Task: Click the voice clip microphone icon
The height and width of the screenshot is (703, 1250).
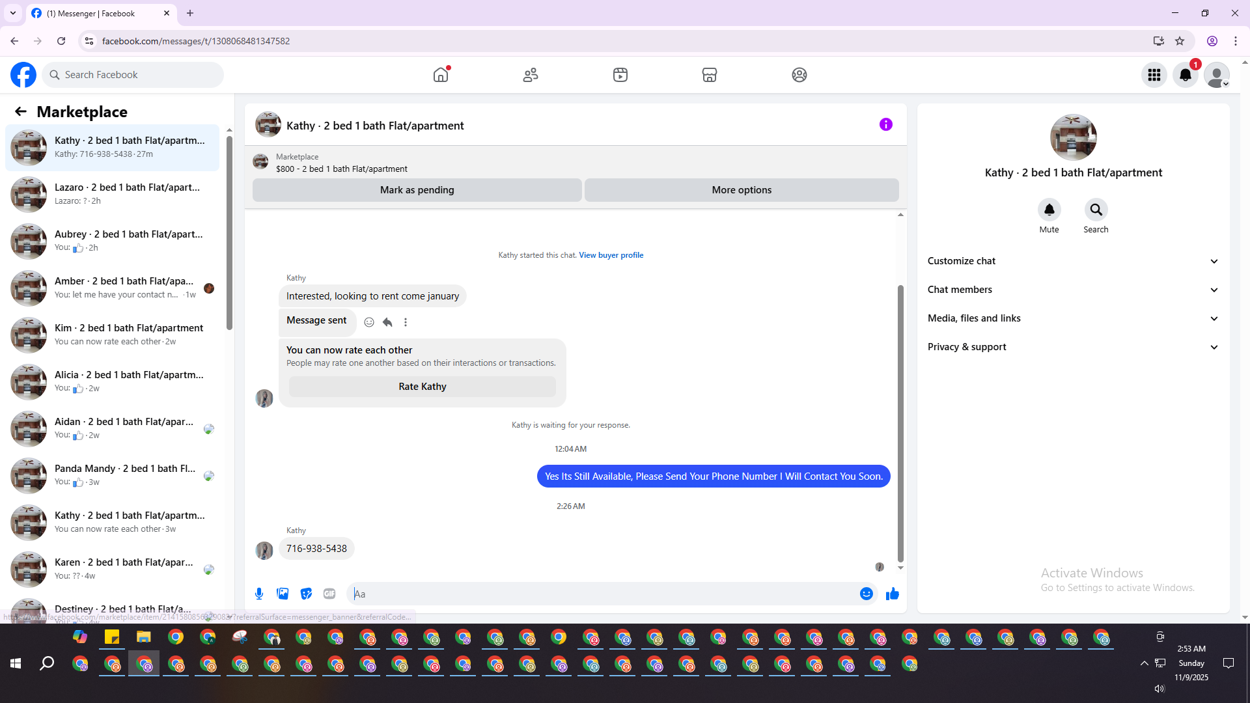Action: click(x=259, y=594)
